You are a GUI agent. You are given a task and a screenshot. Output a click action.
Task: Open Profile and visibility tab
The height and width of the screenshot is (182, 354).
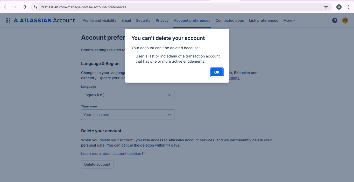tap(99, 20)
